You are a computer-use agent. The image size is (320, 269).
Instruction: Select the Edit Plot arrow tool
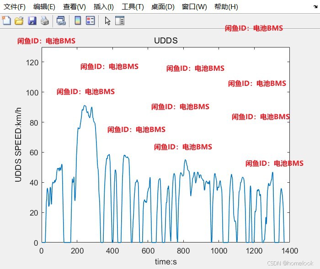coord(107,21)
